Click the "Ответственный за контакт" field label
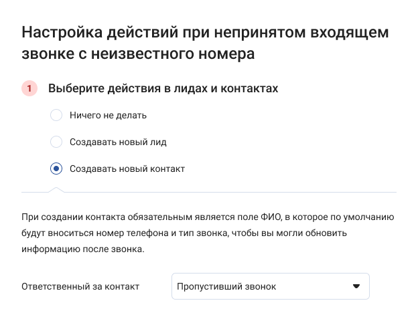The image size is (418, 321). tap(80, 286)
